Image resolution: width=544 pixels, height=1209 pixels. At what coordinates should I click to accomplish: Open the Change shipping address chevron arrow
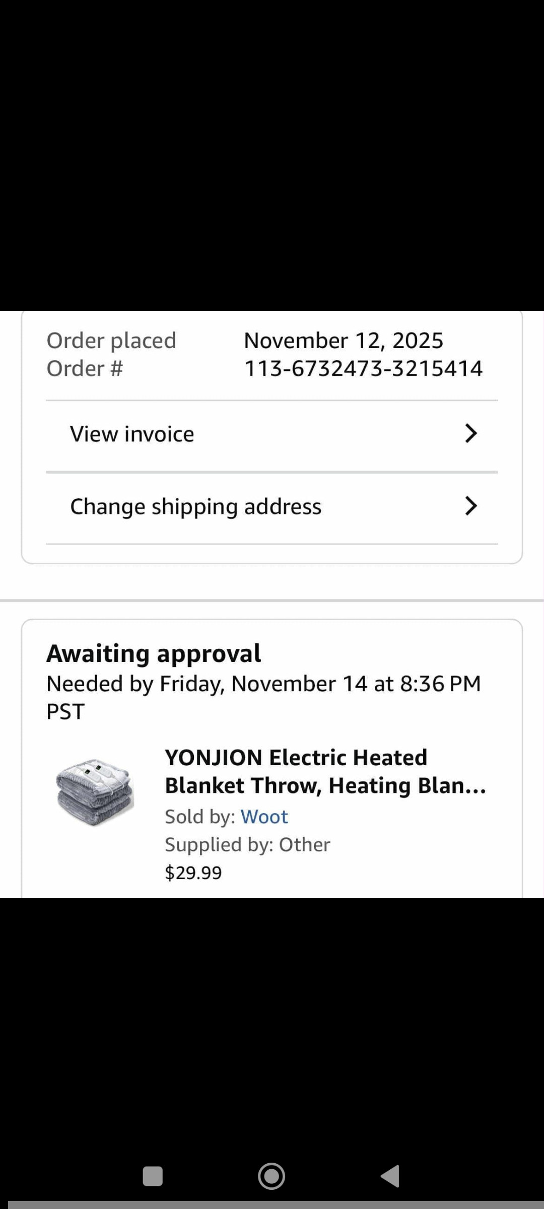[x=470, y=506]
